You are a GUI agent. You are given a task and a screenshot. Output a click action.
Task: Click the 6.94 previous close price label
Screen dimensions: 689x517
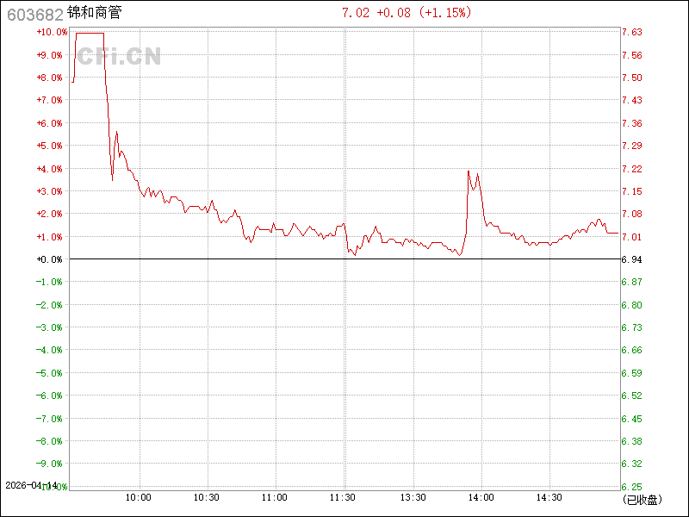coord(632,259)
